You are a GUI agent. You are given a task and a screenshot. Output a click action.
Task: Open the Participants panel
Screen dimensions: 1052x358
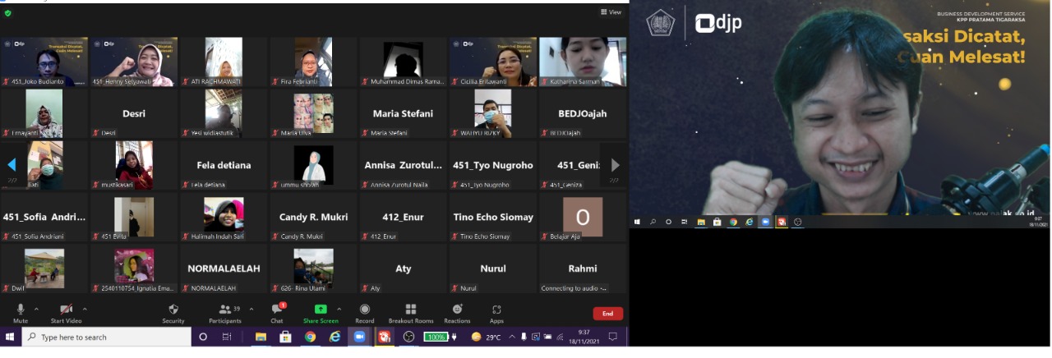[x=224, y=310]
